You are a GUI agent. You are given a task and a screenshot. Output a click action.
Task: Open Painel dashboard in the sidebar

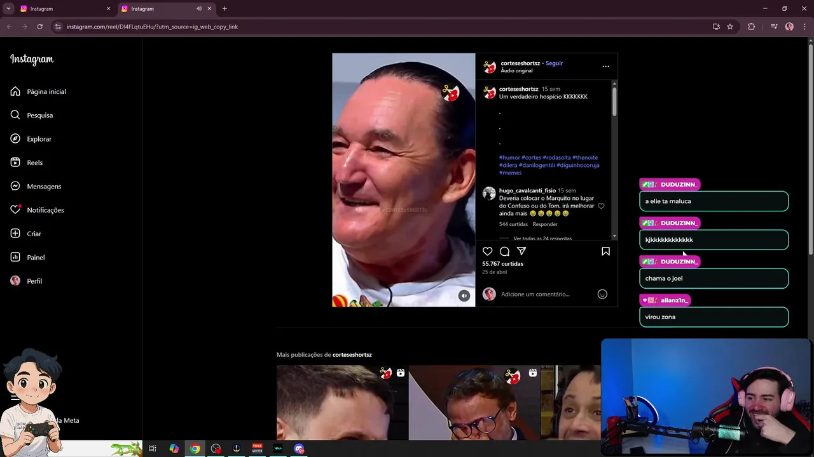28,257
